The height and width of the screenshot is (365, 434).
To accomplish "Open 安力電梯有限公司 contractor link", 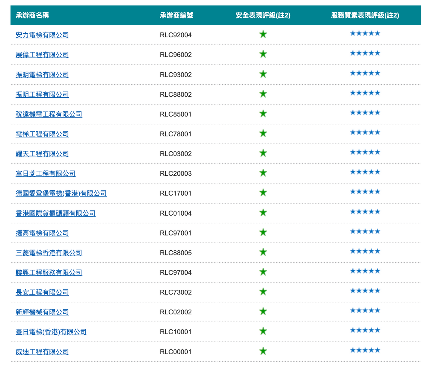I will (x=42, y=35).
